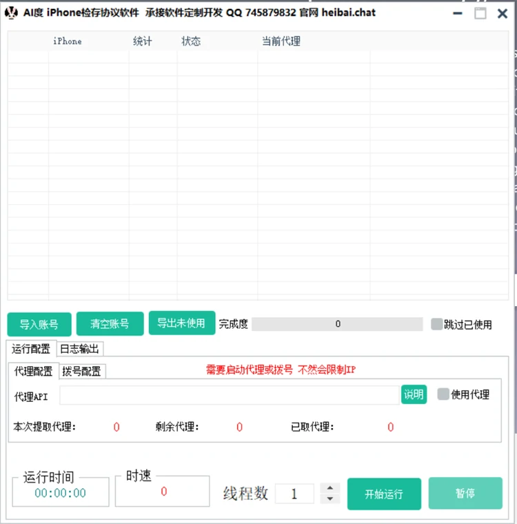Open 日志输出 log tab

[x=79, y=350]
